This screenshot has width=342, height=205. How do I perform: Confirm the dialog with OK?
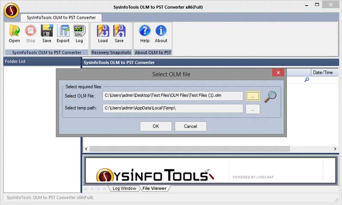coord(156,126)
